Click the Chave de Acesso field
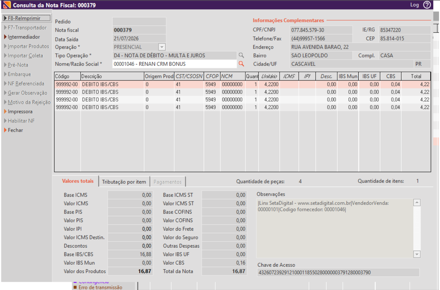The image size is (440, 290). [338, 272]
